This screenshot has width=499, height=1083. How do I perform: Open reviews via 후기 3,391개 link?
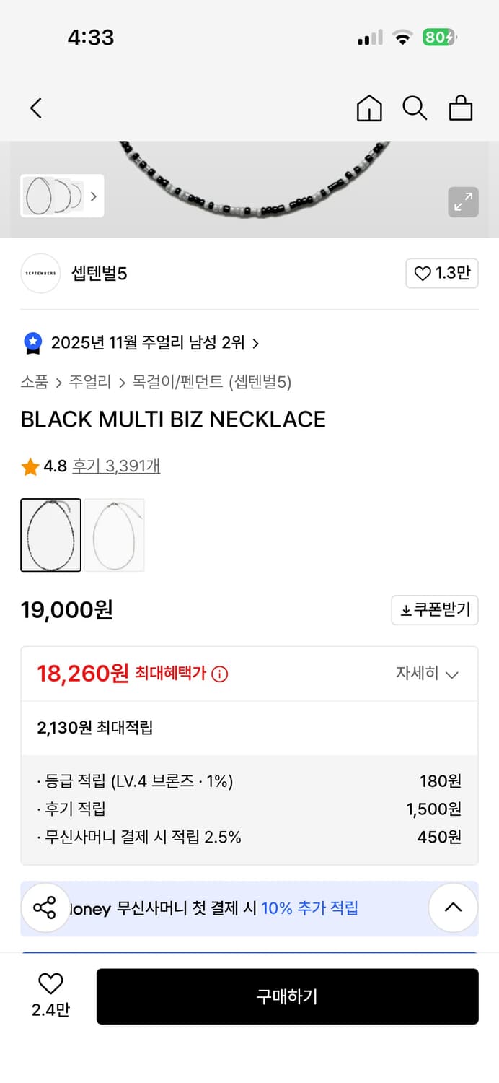pos(116,466)
